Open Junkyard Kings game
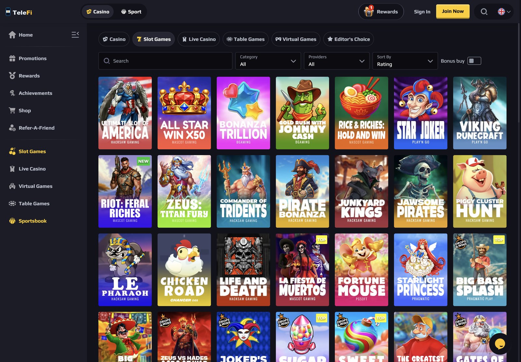 [361, 191]
